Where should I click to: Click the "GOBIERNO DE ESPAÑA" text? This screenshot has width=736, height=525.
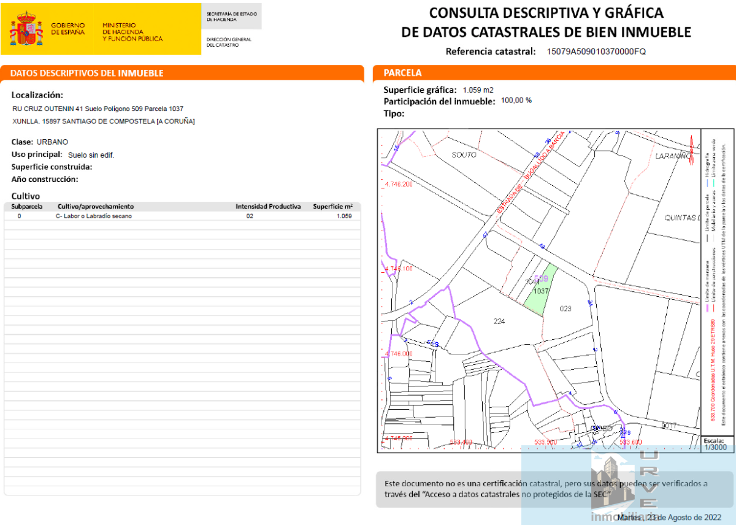(68, 29)
